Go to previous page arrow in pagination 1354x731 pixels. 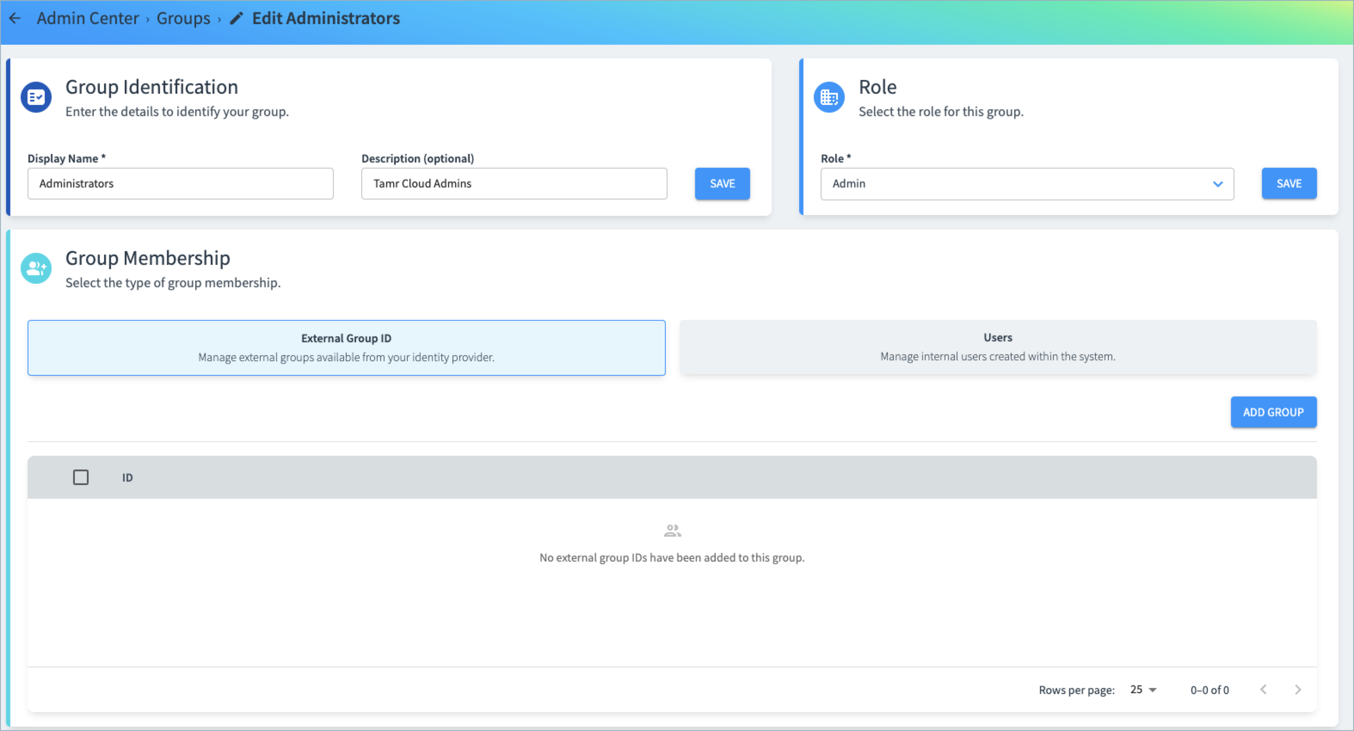(x=1264, y=689)
